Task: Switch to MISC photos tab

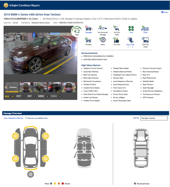Action: (43, 96)
